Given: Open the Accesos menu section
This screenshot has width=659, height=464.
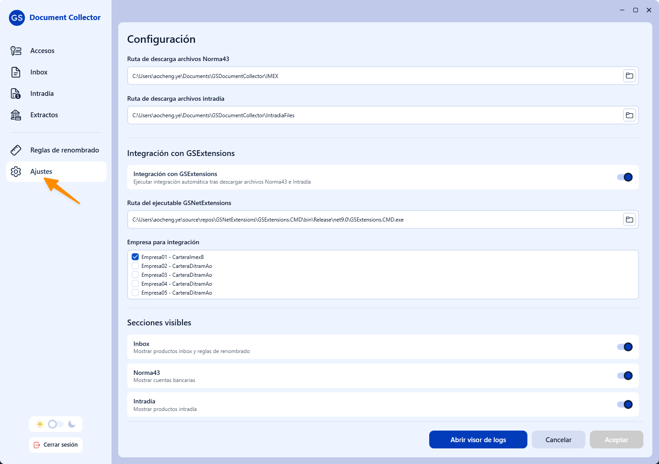Looking at the screenshot, I should [56, 51].
